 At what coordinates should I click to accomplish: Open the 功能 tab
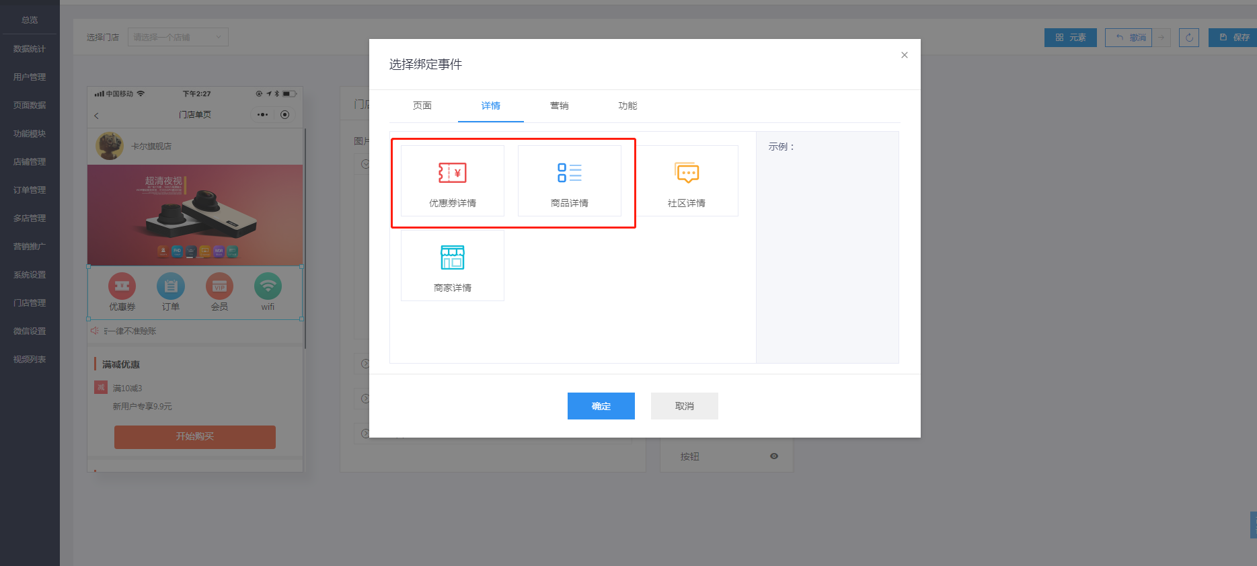pyautogui.click(x=627, y=106)
